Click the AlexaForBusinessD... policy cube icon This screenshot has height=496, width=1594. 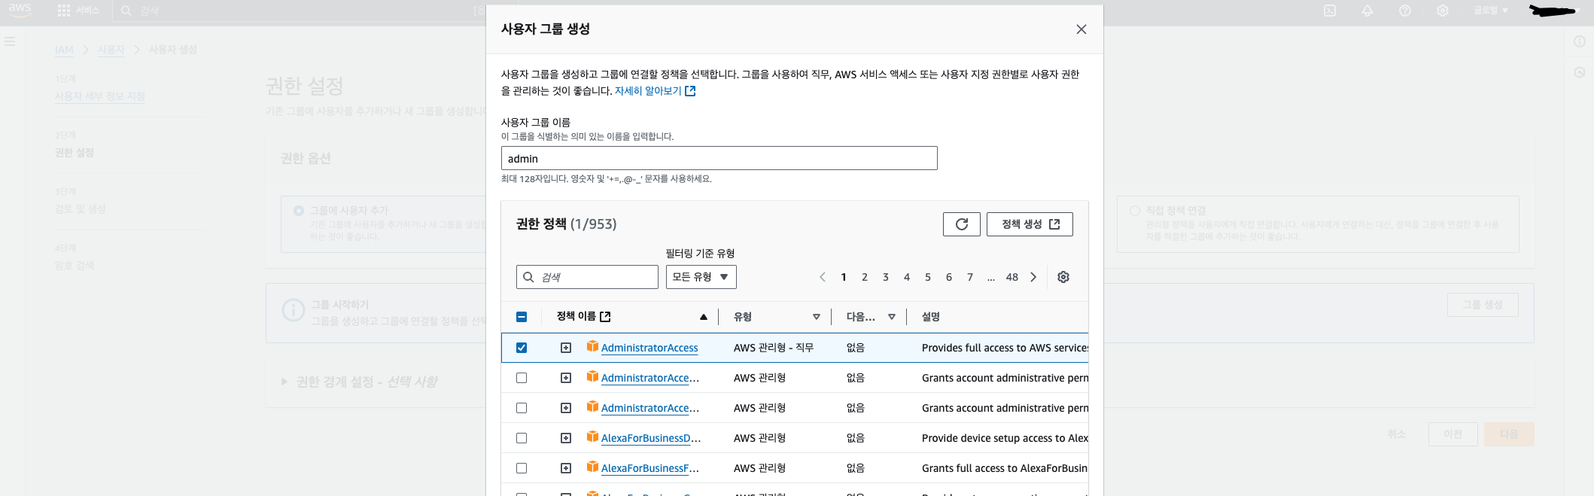tap(592, 437)
